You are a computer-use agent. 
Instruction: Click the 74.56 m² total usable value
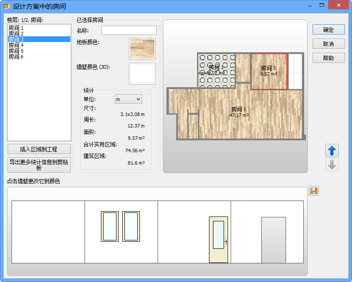[x=135, y=151]
